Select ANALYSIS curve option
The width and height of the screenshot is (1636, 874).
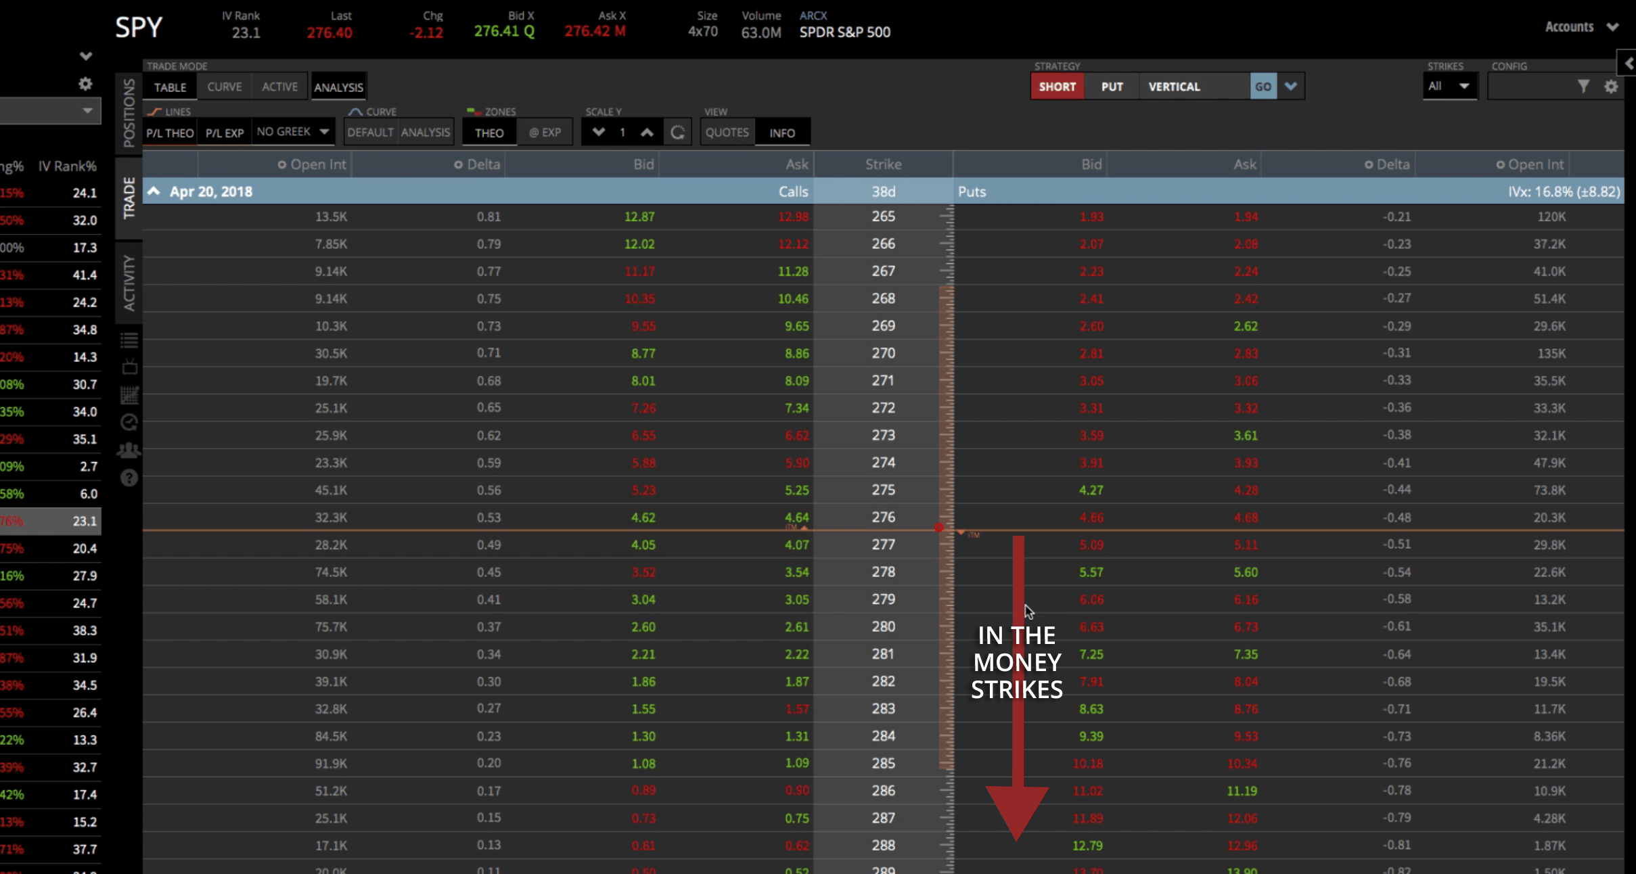426,133
